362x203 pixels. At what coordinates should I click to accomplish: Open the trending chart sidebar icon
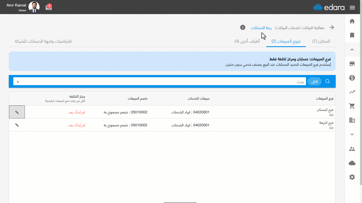[352, 92]
